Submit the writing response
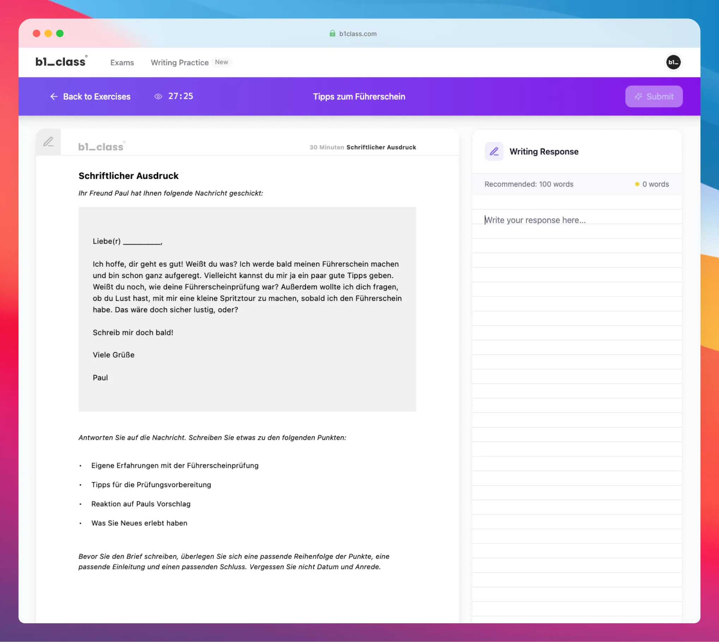This screenshot has height=642, width=719. 654,96
